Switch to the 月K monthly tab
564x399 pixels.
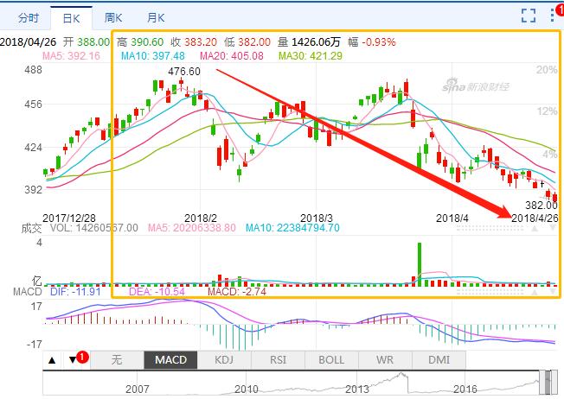(x=156, y=17)
